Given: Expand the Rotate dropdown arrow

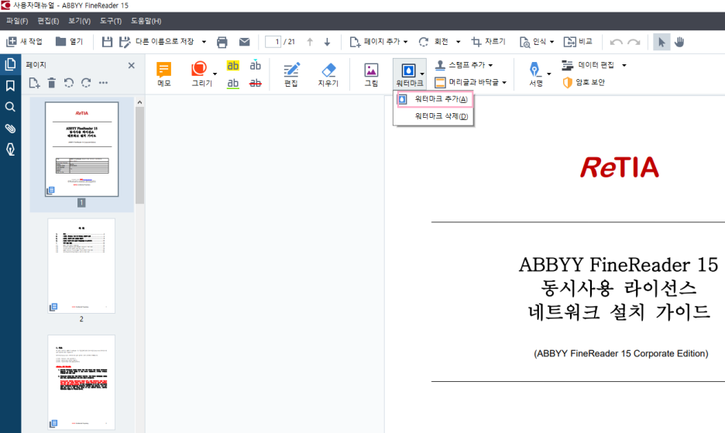Looking at the screenshot, I should tap(459, 42).
